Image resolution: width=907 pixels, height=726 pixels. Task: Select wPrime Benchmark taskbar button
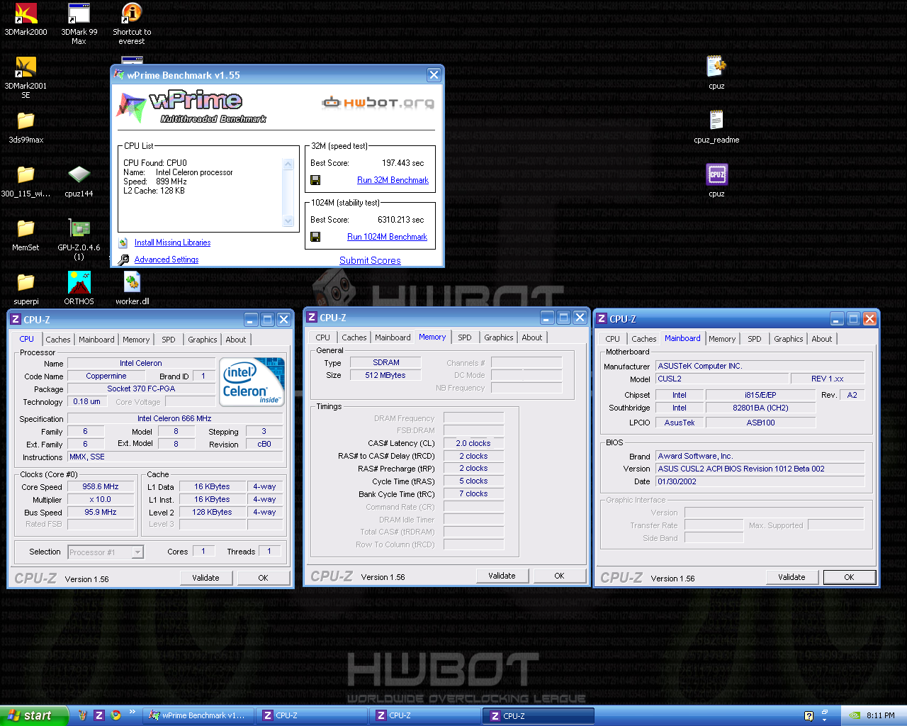197,715
